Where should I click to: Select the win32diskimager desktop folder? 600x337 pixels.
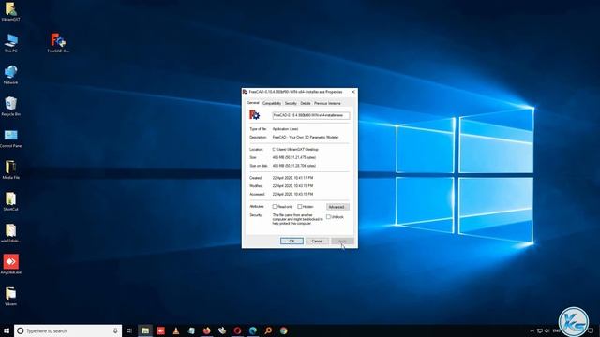tap(10, 233)
